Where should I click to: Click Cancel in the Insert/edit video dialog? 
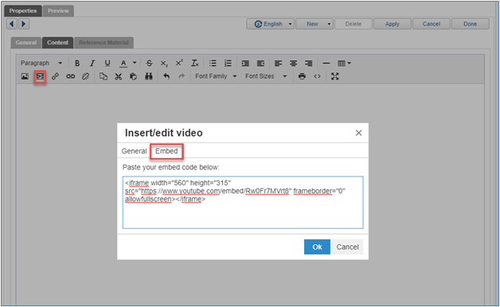pyautogui.click(x=347, y=247)
